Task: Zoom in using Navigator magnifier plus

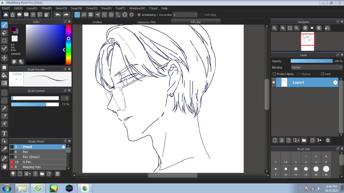Action: [283, 28]
